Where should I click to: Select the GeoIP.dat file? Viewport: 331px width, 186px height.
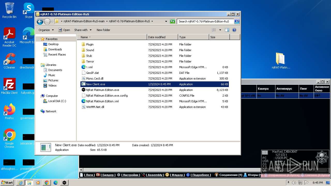[x=92, y=73]
